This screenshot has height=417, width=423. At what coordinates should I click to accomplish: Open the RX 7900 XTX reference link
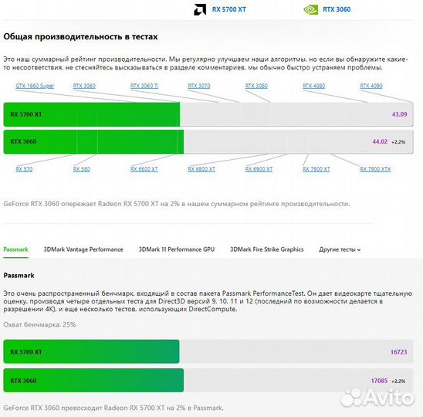375,169
